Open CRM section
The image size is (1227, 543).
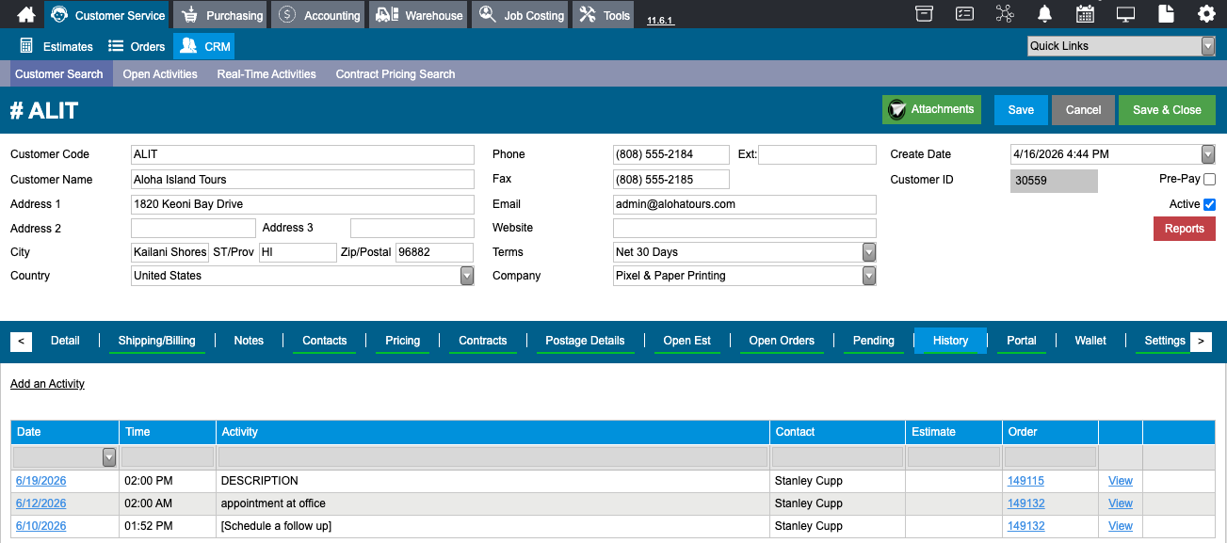point(203,46)
